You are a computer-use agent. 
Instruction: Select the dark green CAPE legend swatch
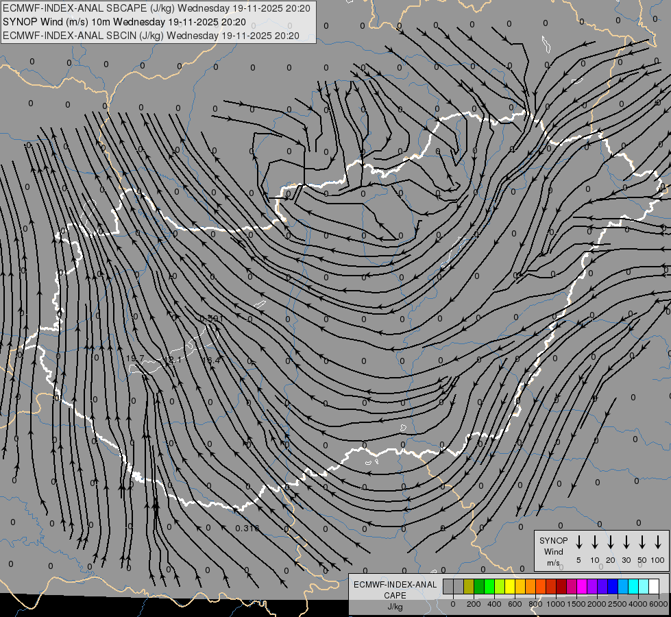tap(479, 586)
